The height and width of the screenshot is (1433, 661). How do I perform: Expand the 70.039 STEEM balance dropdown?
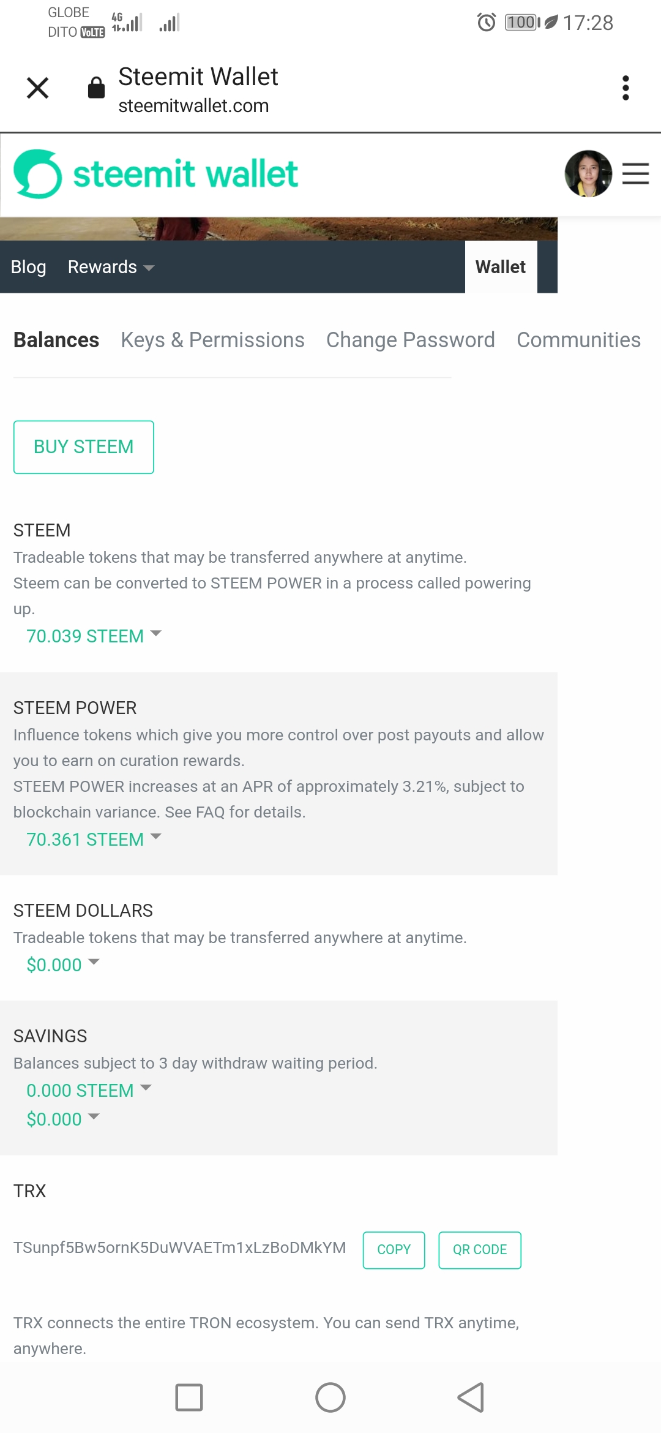point(94,636)
